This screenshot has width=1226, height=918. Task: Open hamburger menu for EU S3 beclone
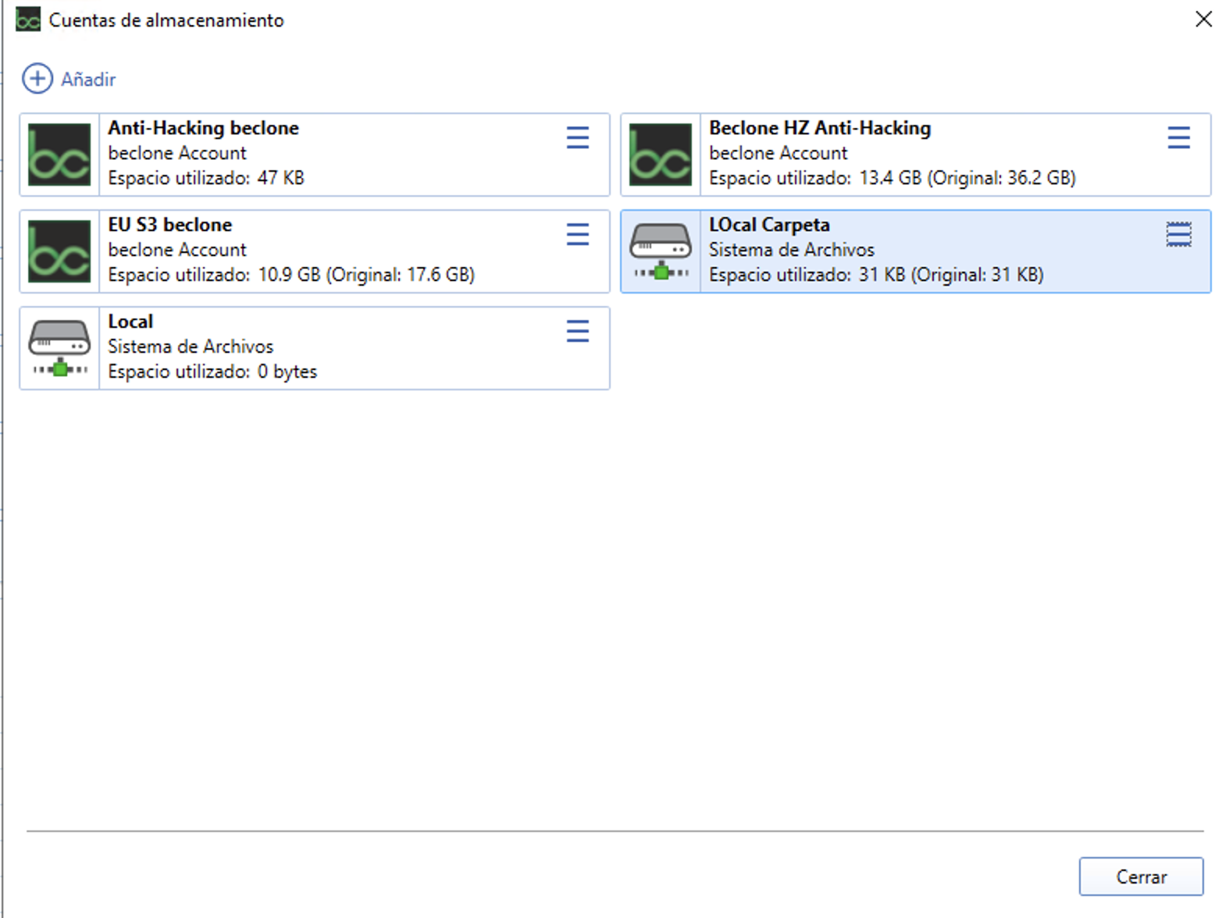(x=578, y=235)
